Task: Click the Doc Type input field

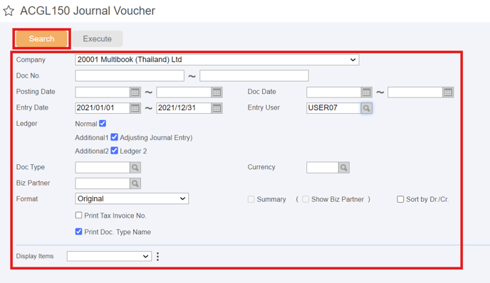Action: click(x=103, y=168)
